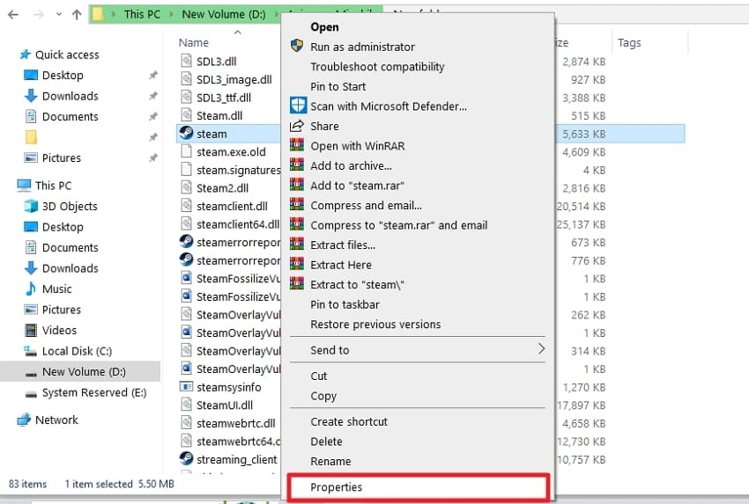The width and height of the screenshot is (749, 504).
Task: Click the Quick access star icon
Action: click(25, 55)
